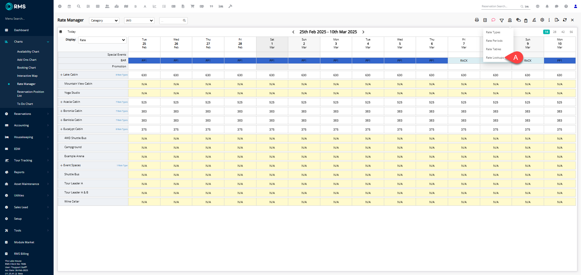Image resolution: width=581 pixels, height=275 pixels.
Task: Open Interactive Map in sidebar
Action: click(27, 76)
